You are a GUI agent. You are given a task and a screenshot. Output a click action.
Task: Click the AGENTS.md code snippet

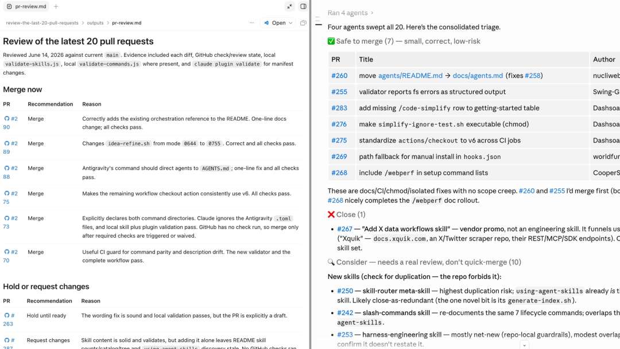215,168
